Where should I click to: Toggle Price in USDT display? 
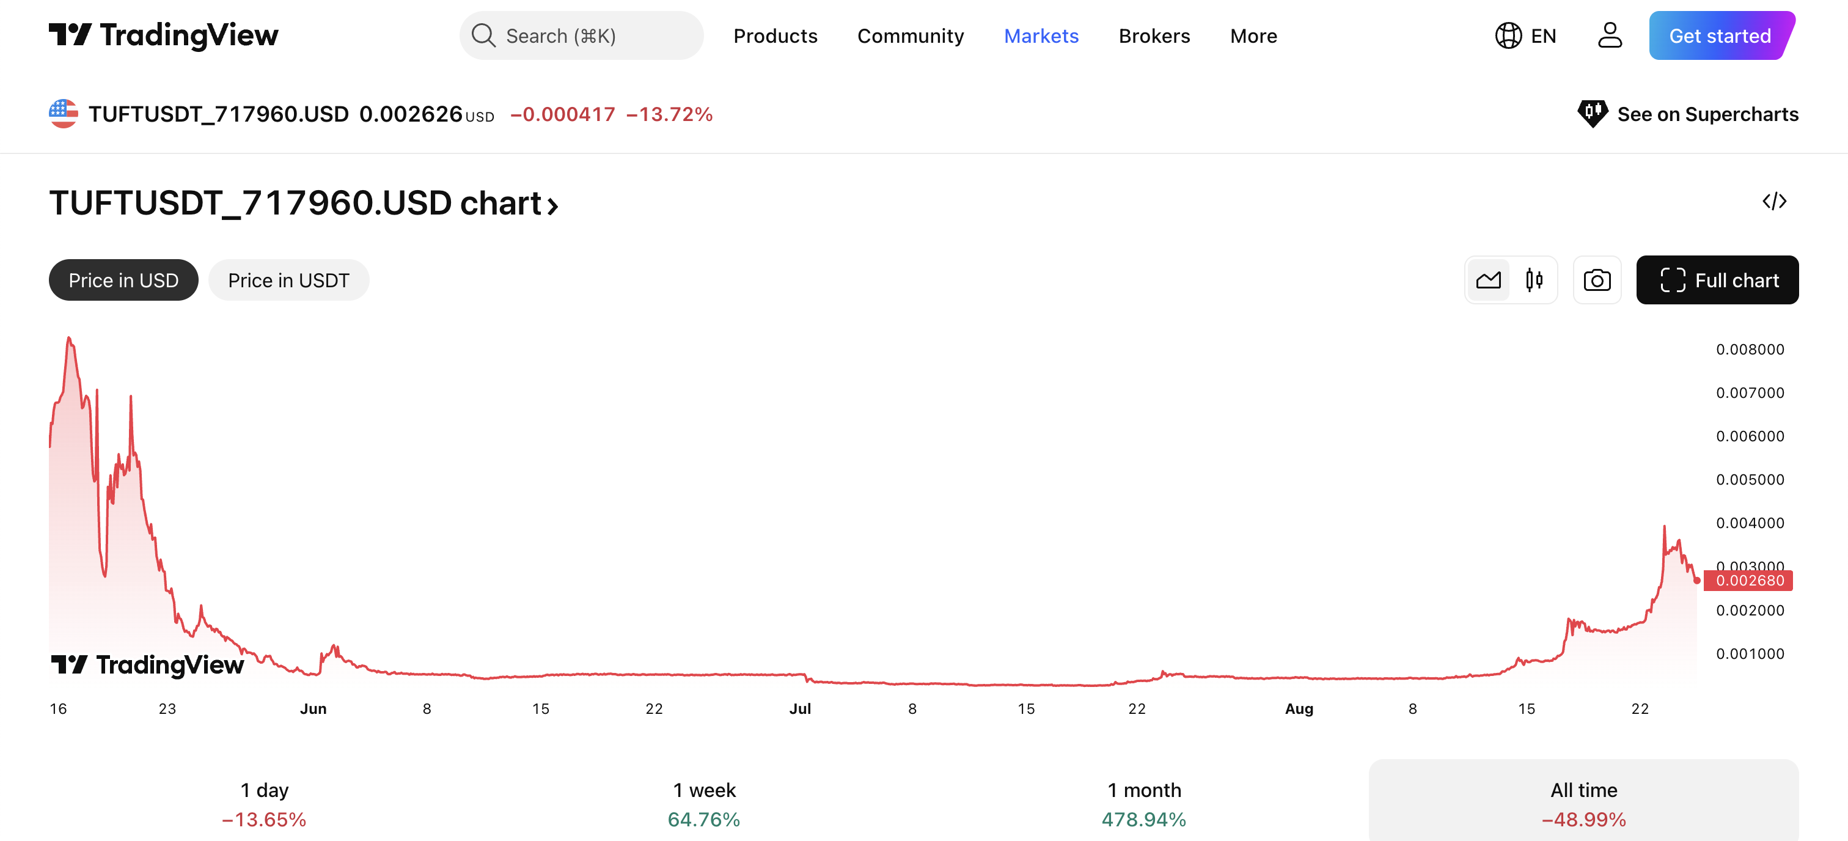tap(288, 280)
